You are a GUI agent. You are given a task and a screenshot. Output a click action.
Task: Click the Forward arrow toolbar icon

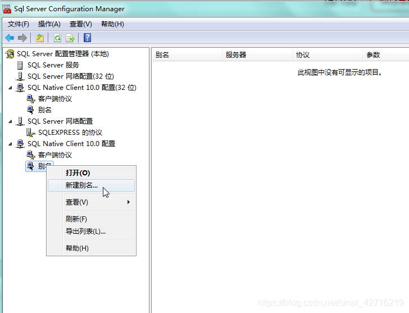pos(22,38)
